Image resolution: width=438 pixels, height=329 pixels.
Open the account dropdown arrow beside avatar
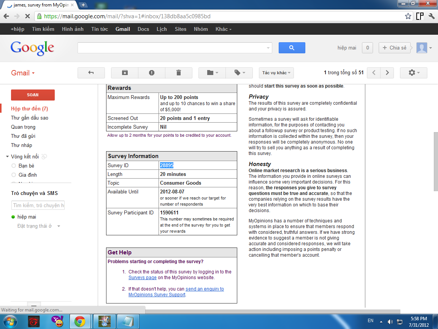(430, 48)
